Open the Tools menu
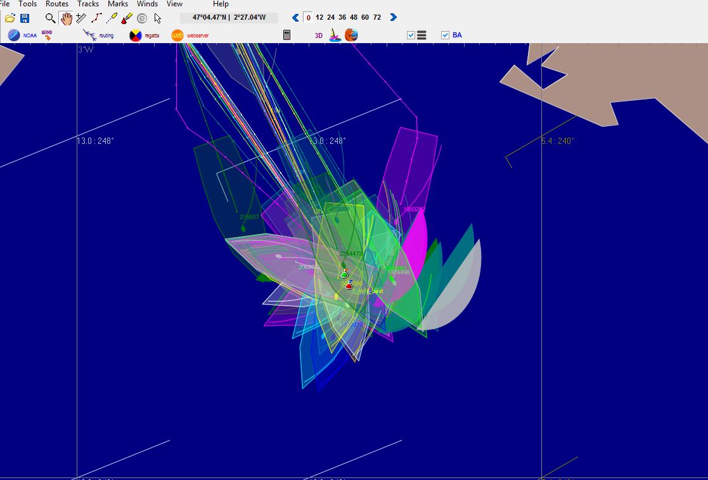This screenshot has width=708, height=480. 27,4
